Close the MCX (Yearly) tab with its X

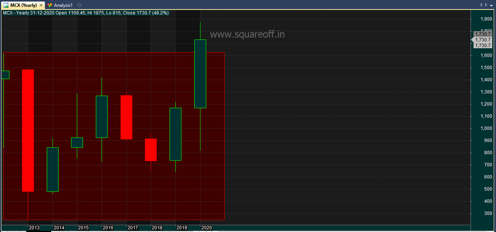click(41, 5)
